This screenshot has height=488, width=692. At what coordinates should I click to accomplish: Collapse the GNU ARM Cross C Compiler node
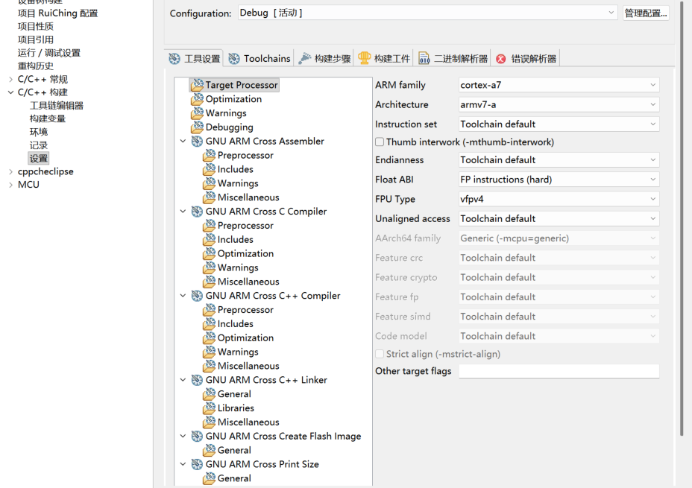183,212
